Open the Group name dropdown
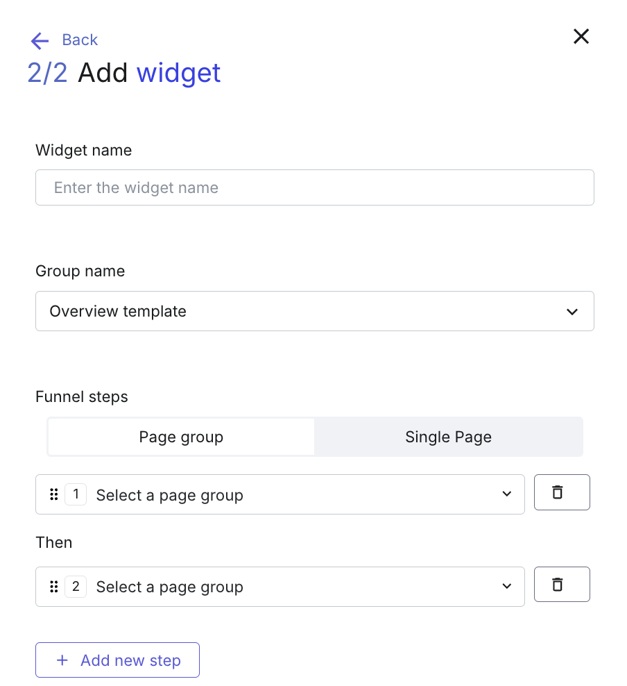Image resolution: width=627 pixels, height=686 pixels. [315, 311]
